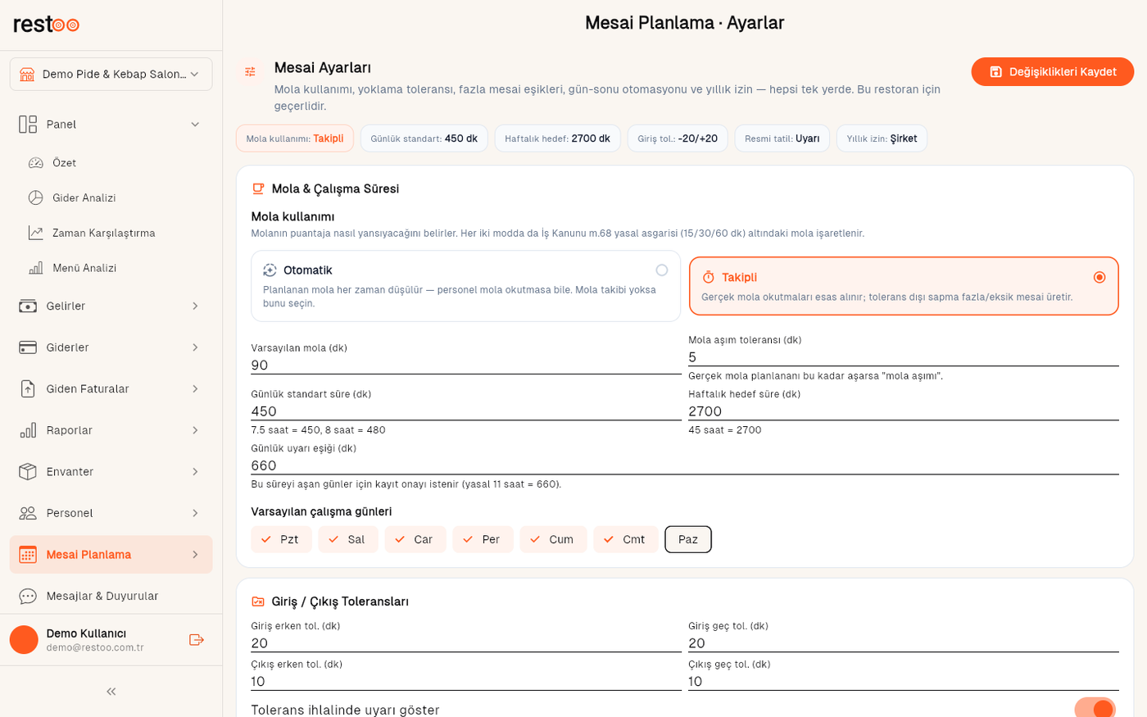This screenshot has height=717, width=1147.
Task: Focus the Haftalık hedef süre (dk) field
Action: [x=904, y=411]
